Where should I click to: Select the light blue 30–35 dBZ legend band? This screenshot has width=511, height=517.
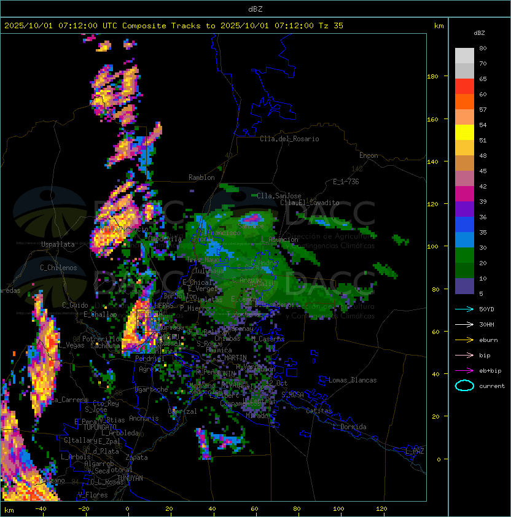pyautogui.click(x=464, y=240)
